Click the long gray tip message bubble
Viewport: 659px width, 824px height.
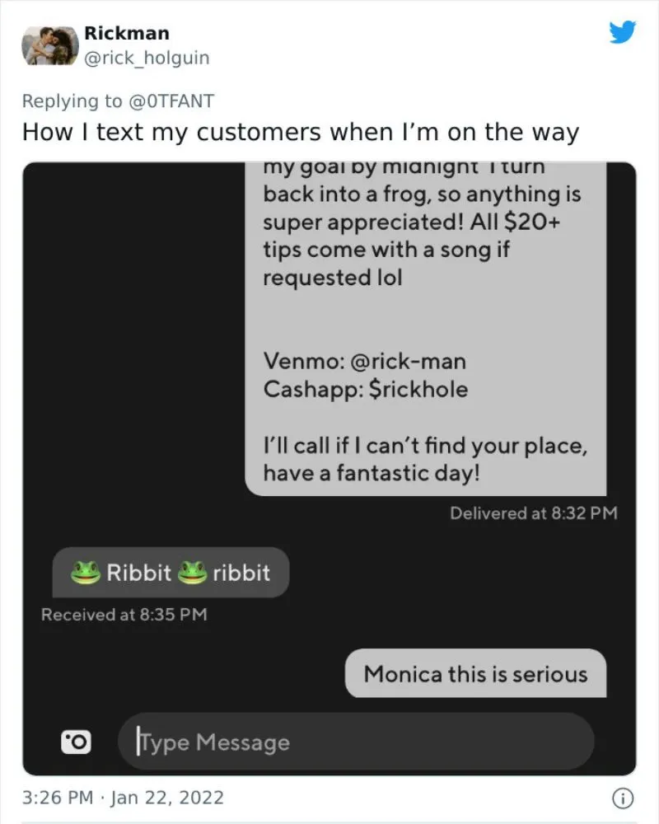coord(426,329)
